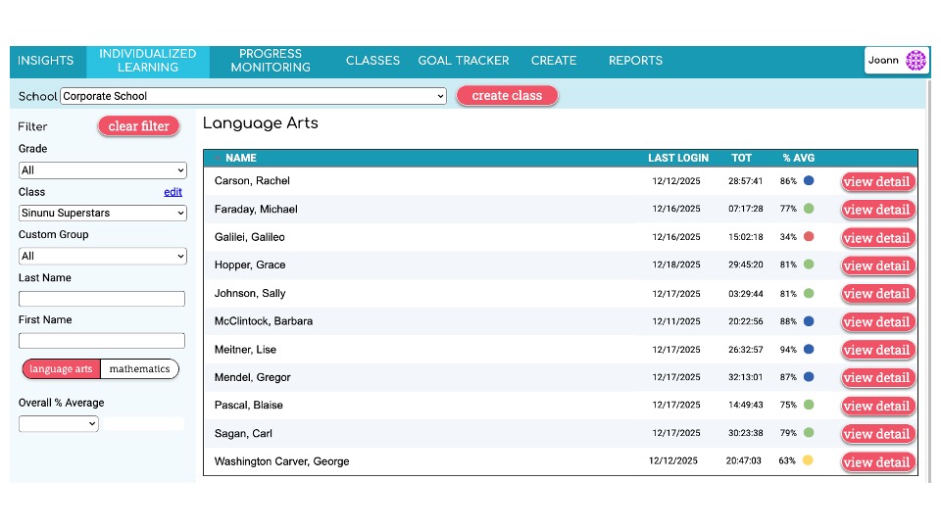
Task: Click the green status dot for Sagan, Carl
Action: click(809, 432)
